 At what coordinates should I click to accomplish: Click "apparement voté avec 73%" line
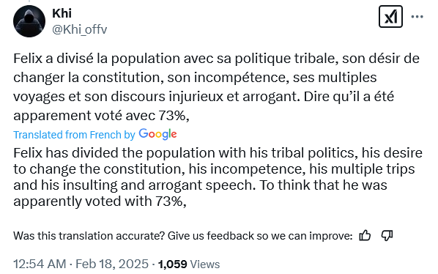coord(101,115)
